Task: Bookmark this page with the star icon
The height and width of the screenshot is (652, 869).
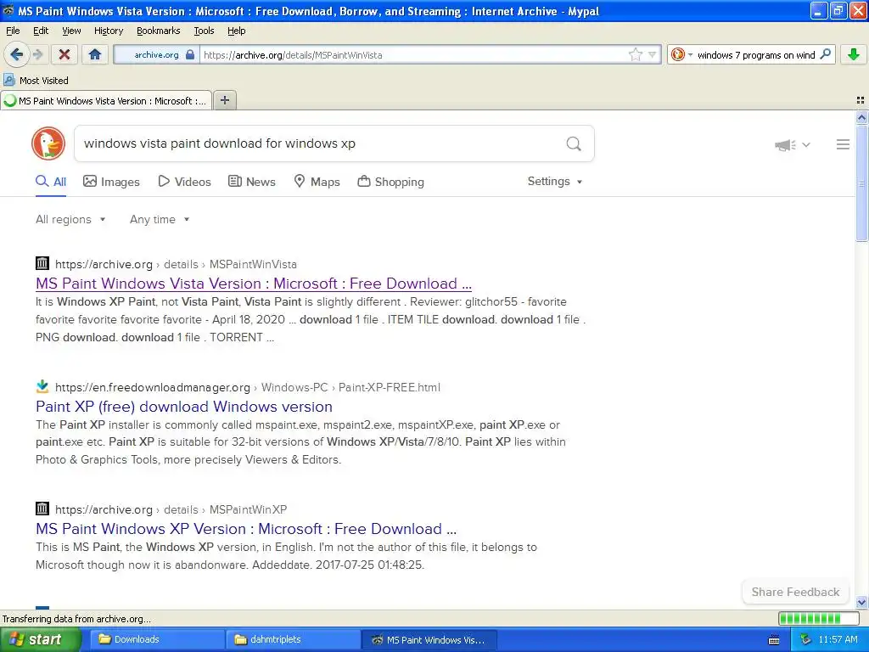Action: [635, 54]
